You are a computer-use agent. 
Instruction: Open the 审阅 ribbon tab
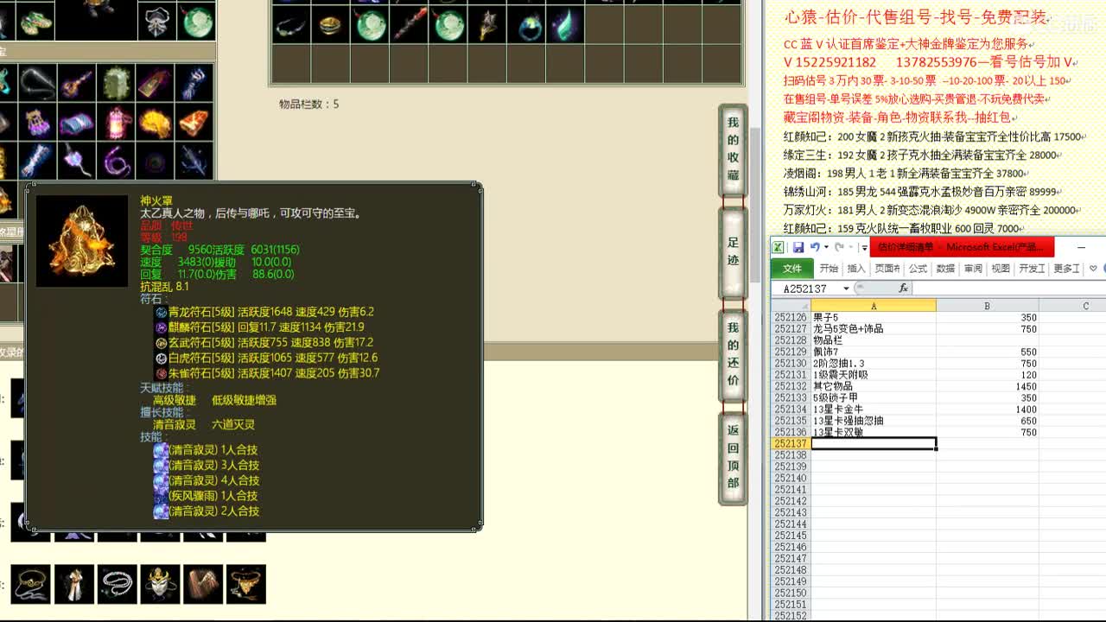point(973,269)
